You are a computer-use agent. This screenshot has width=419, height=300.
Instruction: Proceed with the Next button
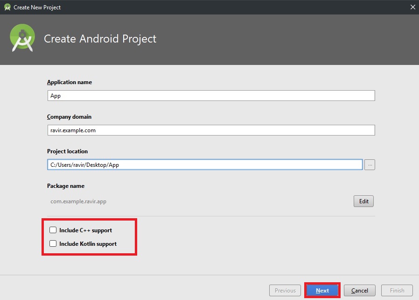[x=322, y=291]
